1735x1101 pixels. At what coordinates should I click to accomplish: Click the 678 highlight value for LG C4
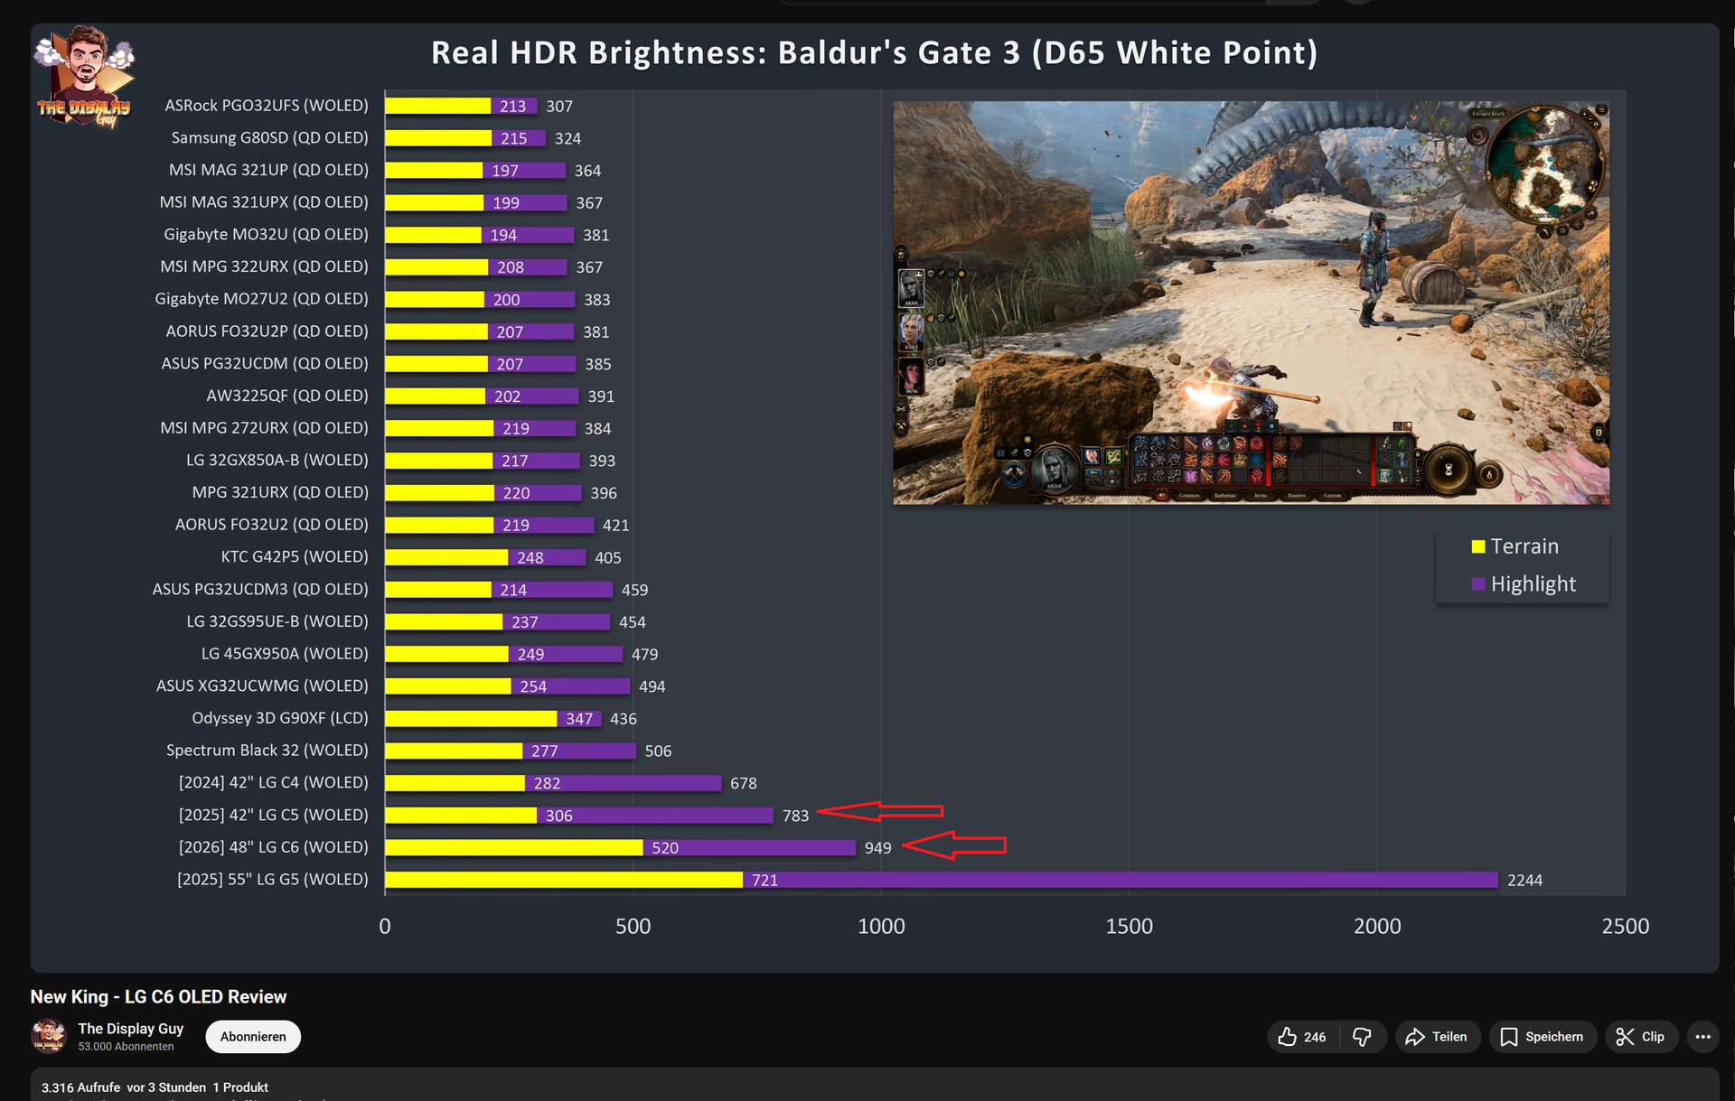(744, 783)
